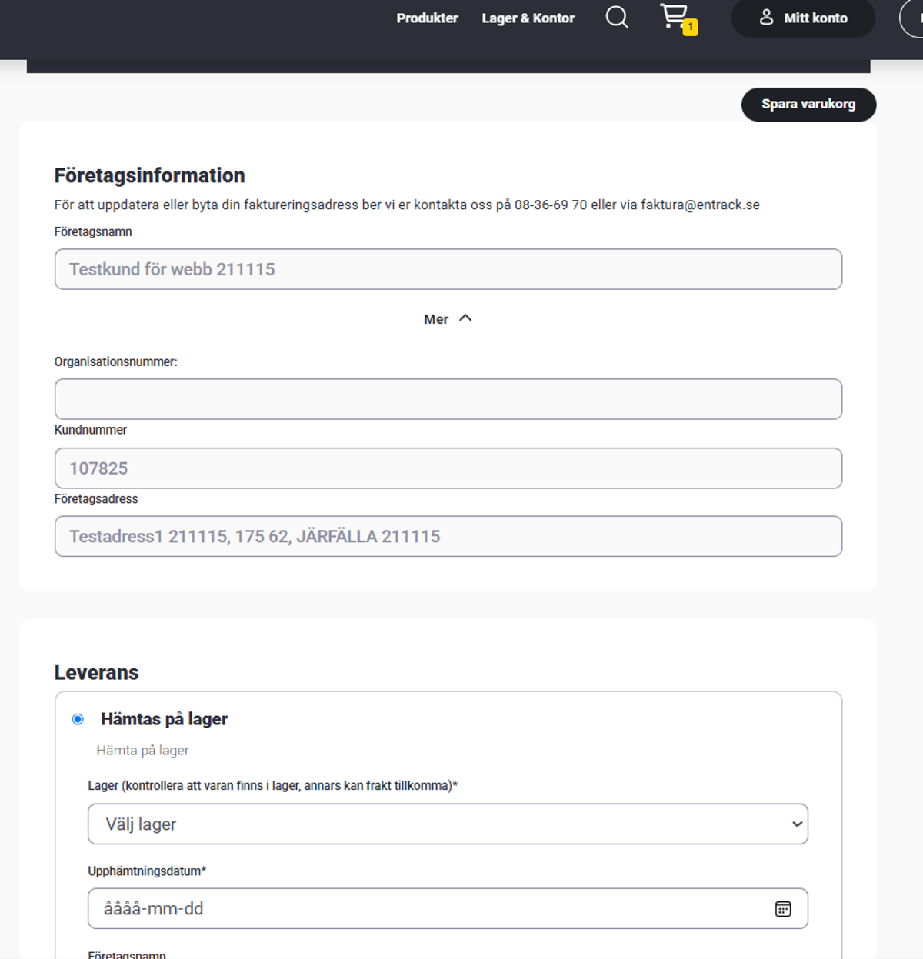Image resolution: width=923 pixels, height=959 pixels.
Task: Open the search magnifier icon
Action: (617, 17)
